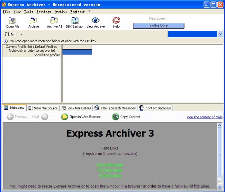Switch to the View Mail Details tab

click(76, 108)
